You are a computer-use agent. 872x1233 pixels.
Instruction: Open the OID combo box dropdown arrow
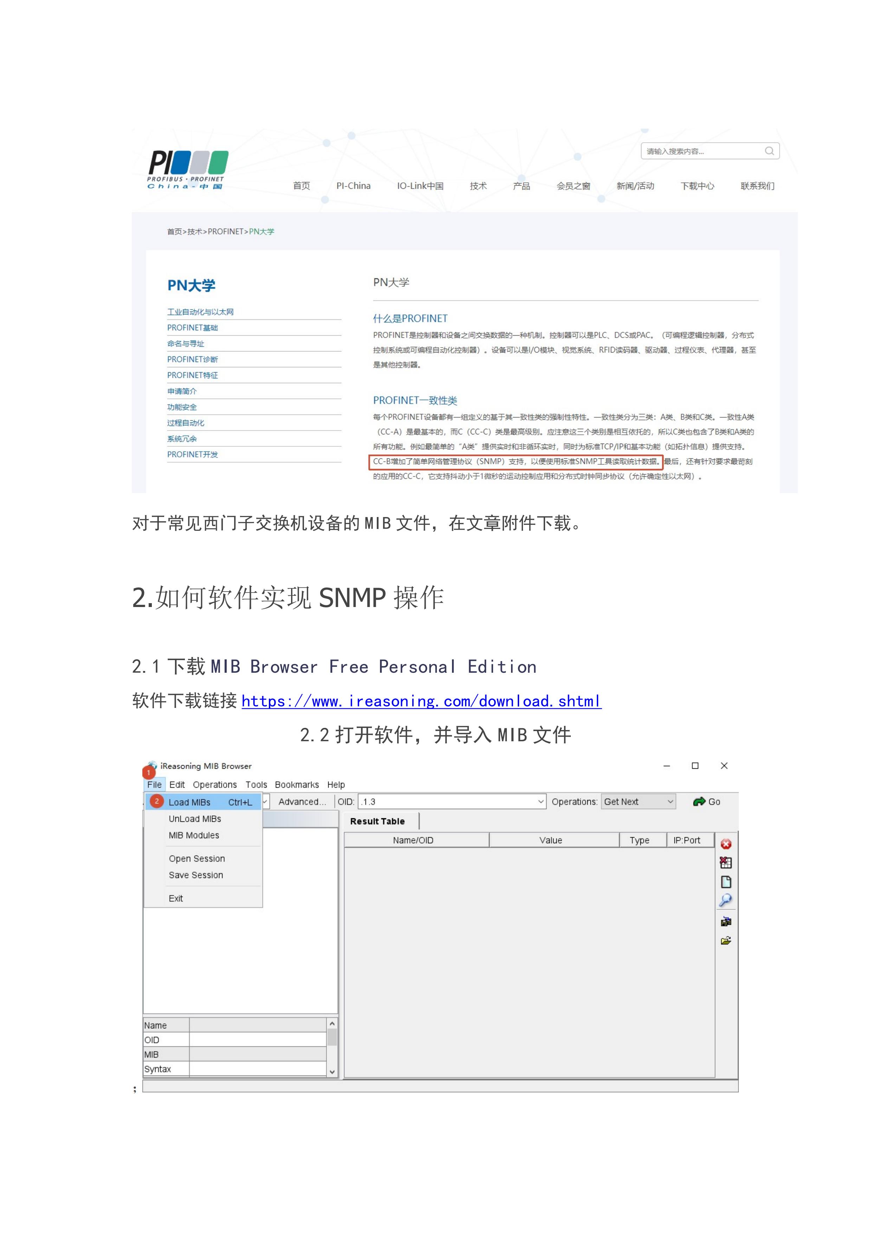[541, 802]
